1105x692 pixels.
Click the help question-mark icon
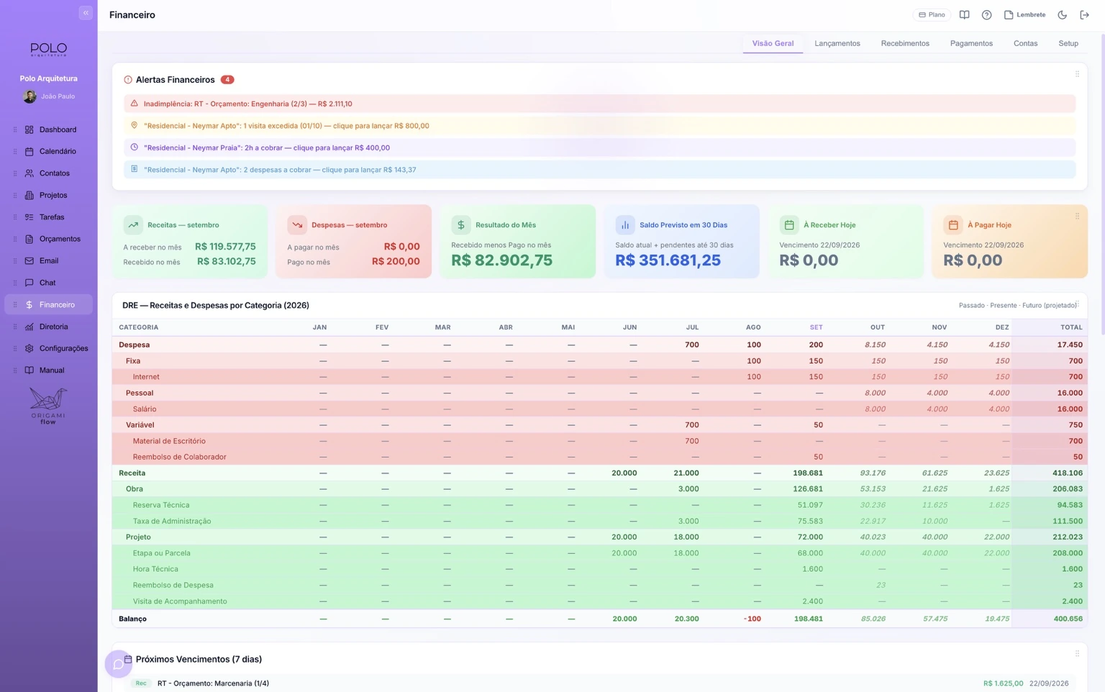point(987,15)
